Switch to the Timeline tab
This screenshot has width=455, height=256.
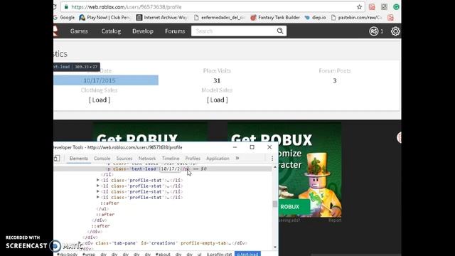pyautogui.click(x=171, y=159)
